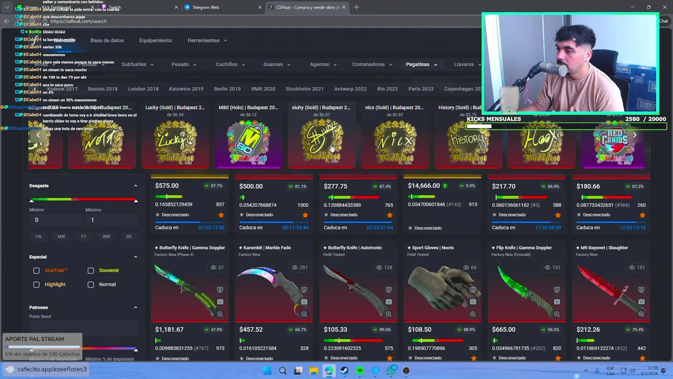Click orange star on the $500.00 listing

(x=305, y=215)
